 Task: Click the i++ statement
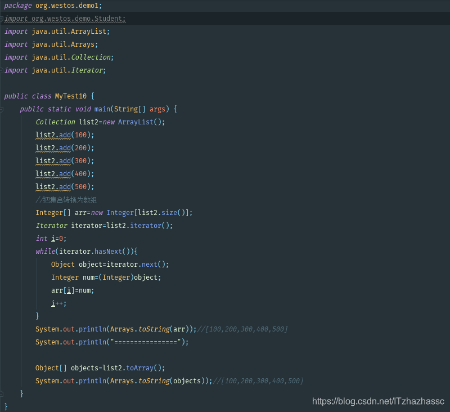pyautogui.click(x=59, y=303)
